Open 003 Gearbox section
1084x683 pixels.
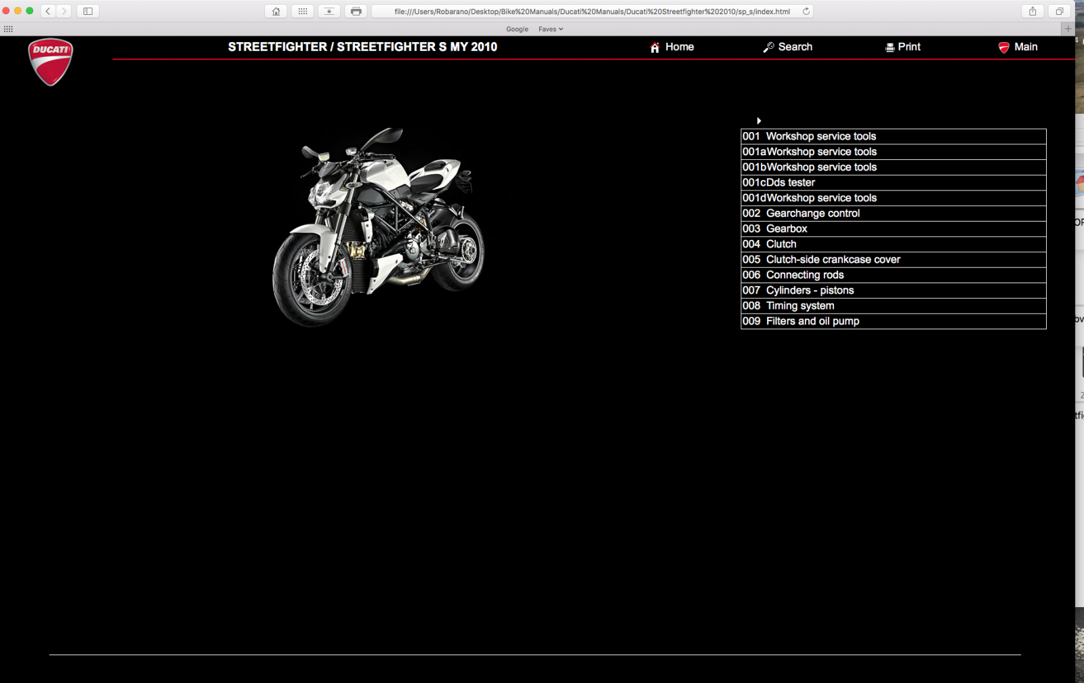coord(894,229)
